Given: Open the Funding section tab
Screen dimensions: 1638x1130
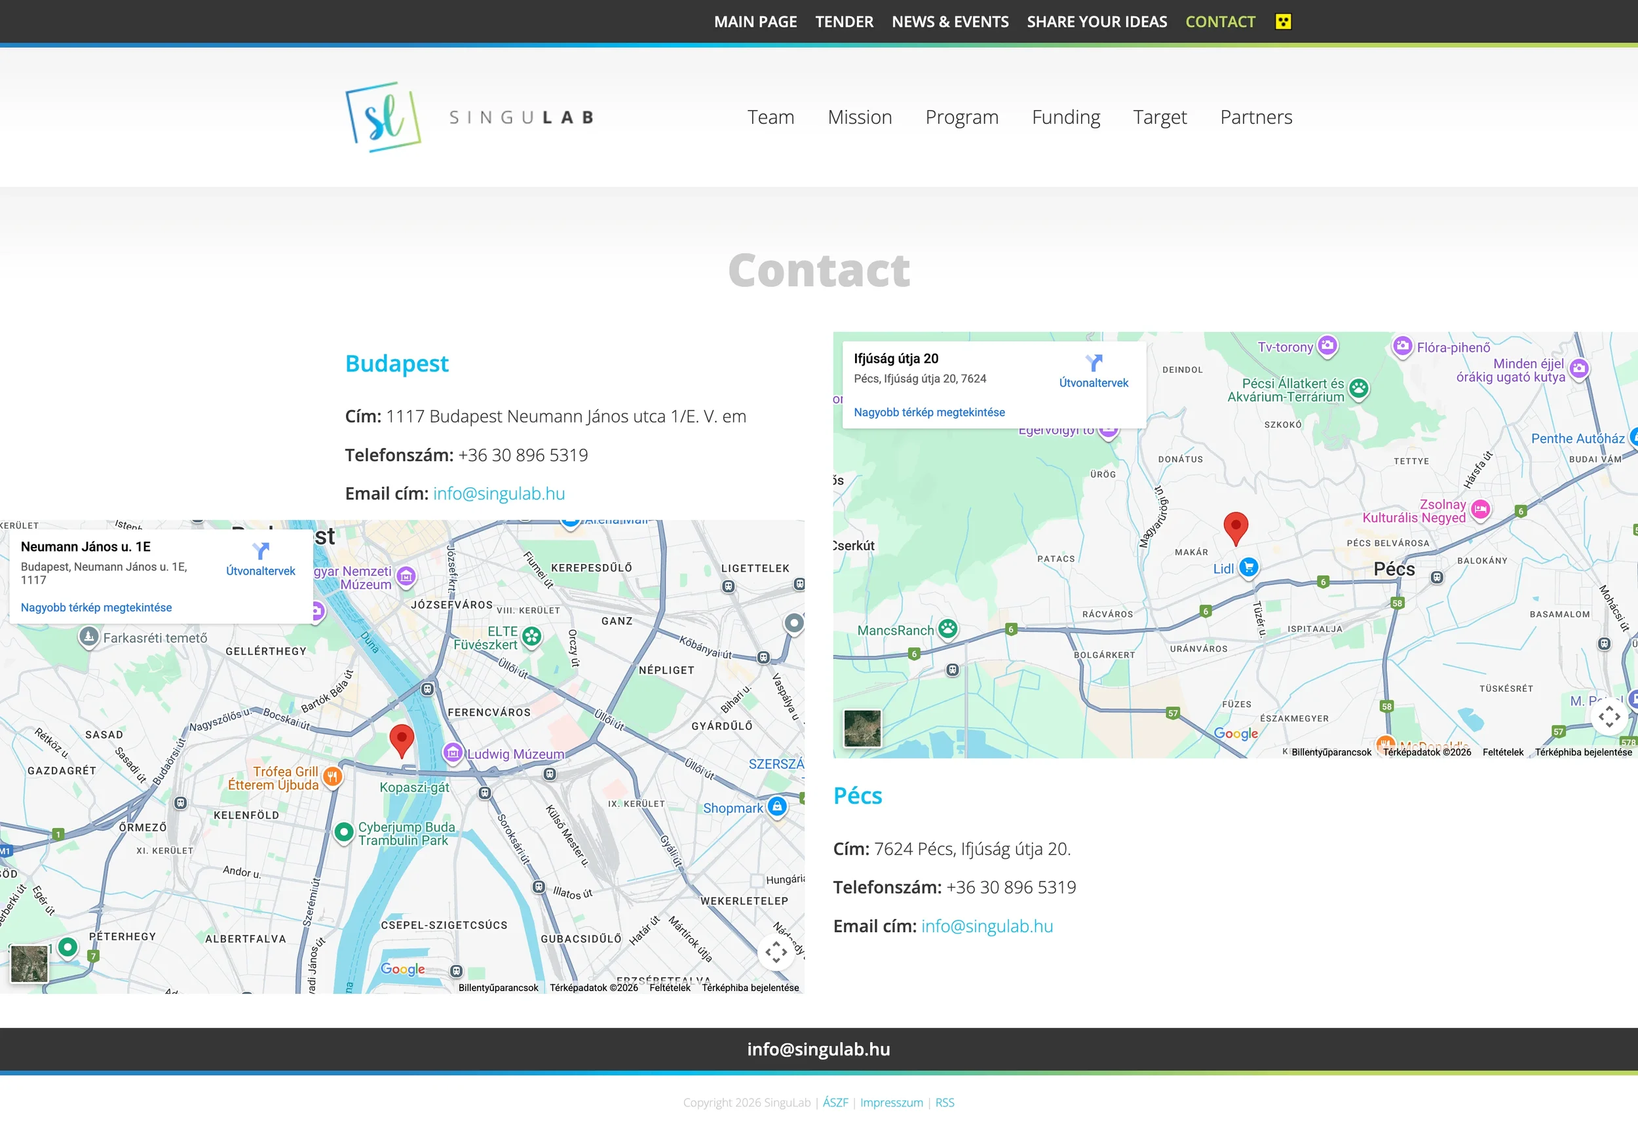Looking at the screenshot, I should (1065, 117).
